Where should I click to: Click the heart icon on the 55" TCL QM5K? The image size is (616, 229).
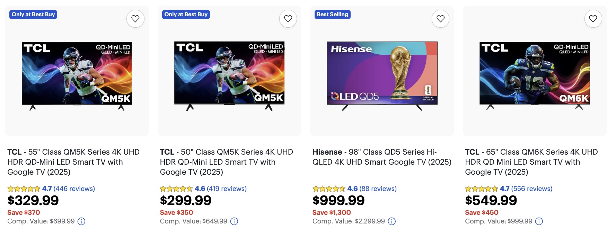click(x=135, y=19)
